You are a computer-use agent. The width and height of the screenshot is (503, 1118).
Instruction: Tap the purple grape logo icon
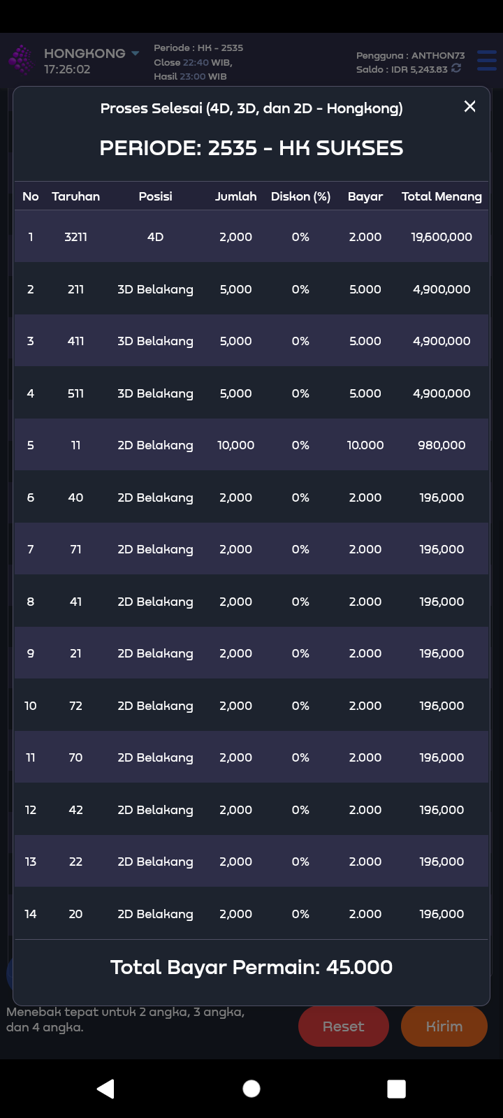[21, 60]
